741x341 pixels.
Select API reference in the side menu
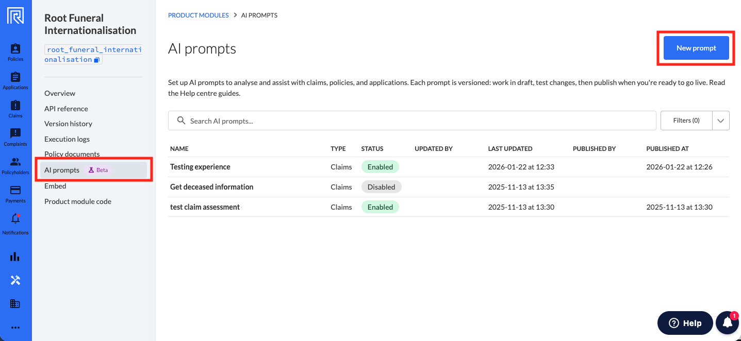[x=66, y=109]
